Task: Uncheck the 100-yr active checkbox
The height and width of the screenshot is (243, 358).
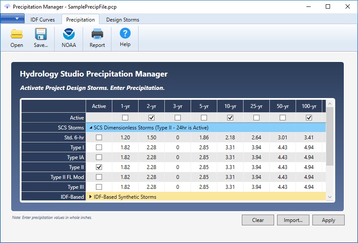Action: pos(309,117)
